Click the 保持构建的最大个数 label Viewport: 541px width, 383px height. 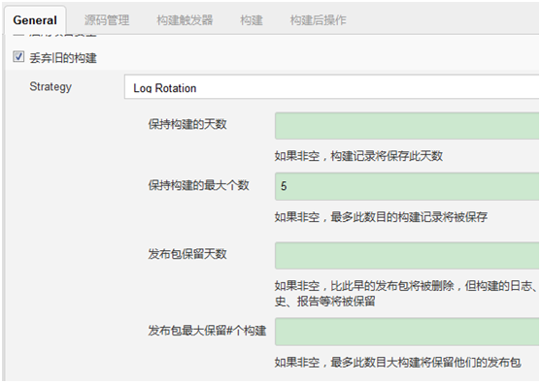coord(199,185)
